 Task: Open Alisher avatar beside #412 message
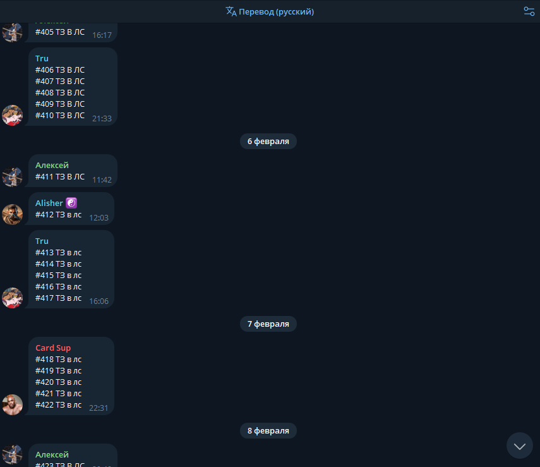(x=13, y=214)
